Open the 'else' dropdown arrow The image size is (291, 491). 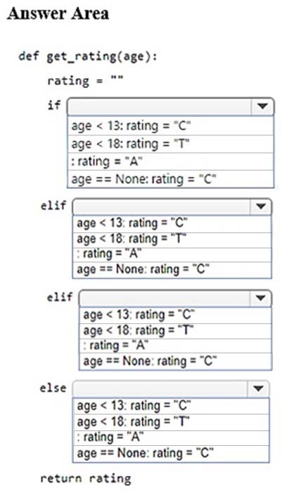point(258,389)
